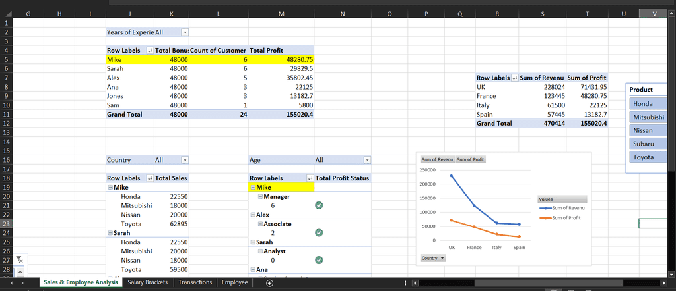Collapse the Sarah group in Total Sales table

pyautogui.click(x=110, y=233)
